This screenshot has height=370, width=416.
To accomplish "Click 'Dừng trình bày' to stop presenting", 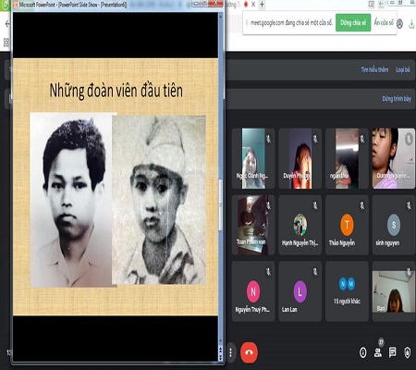I will coord(397,99).
